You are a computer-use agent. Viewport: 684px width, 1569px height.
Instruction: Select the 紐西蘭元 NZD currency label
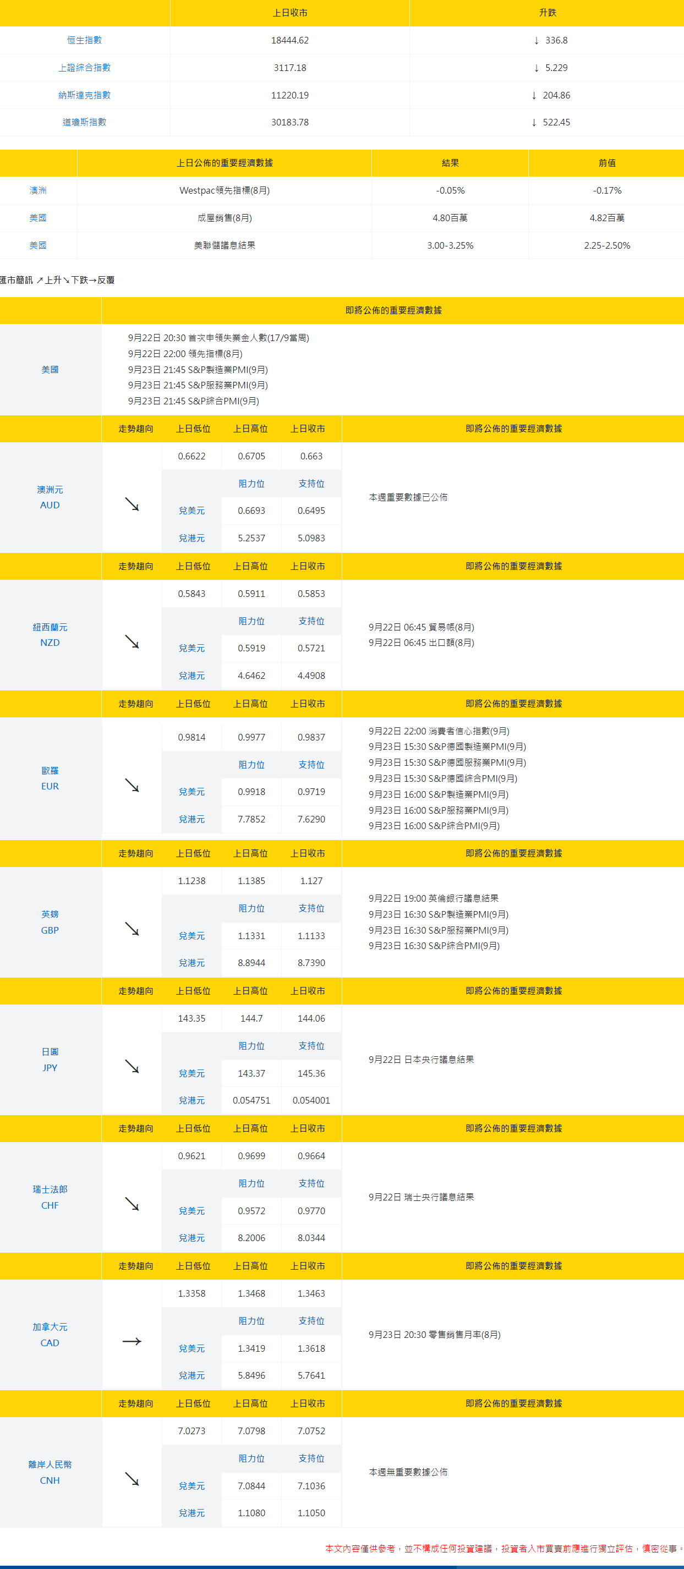[50, 635]
